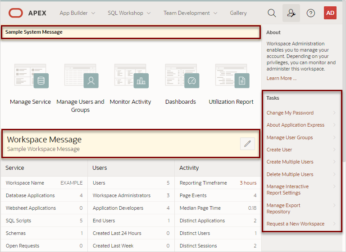Click the Application Developers row
The width and height of the screenshot is (346, 252).
(131, 208)
